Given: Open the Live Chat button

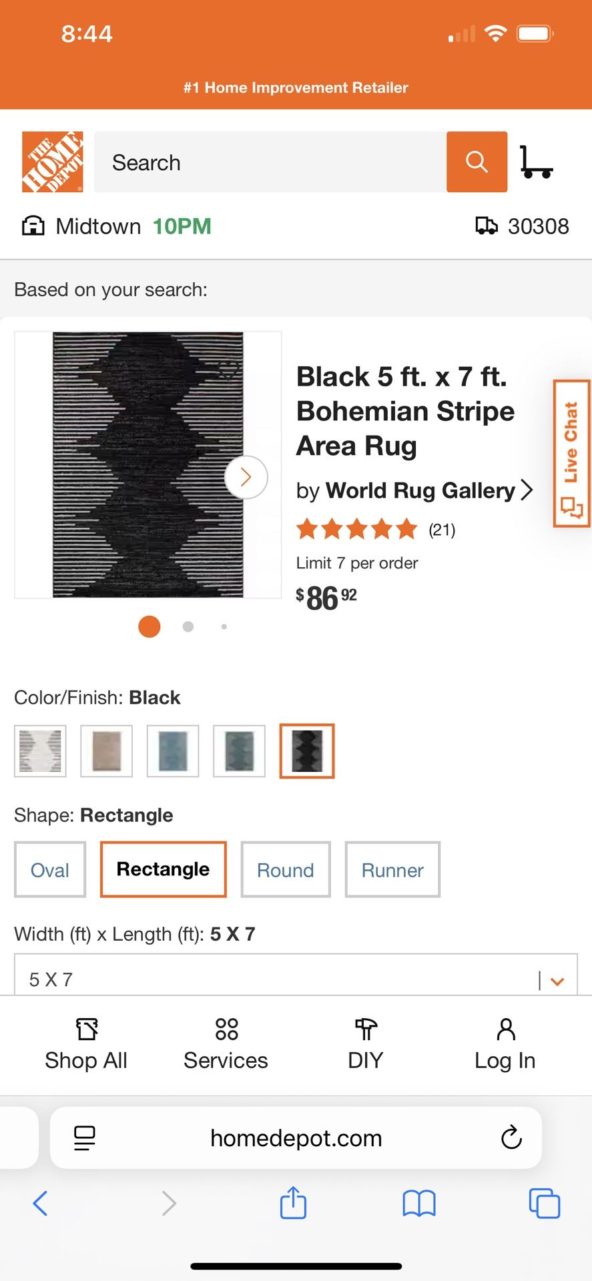Looking at the screenshot, I should [571, 454].
